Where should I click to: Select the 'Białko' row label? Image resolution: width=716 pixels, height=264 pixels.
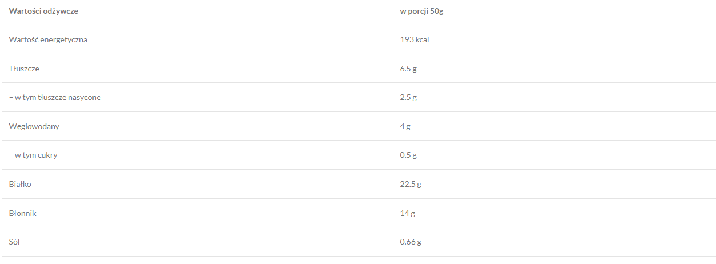tap(20, 184)
